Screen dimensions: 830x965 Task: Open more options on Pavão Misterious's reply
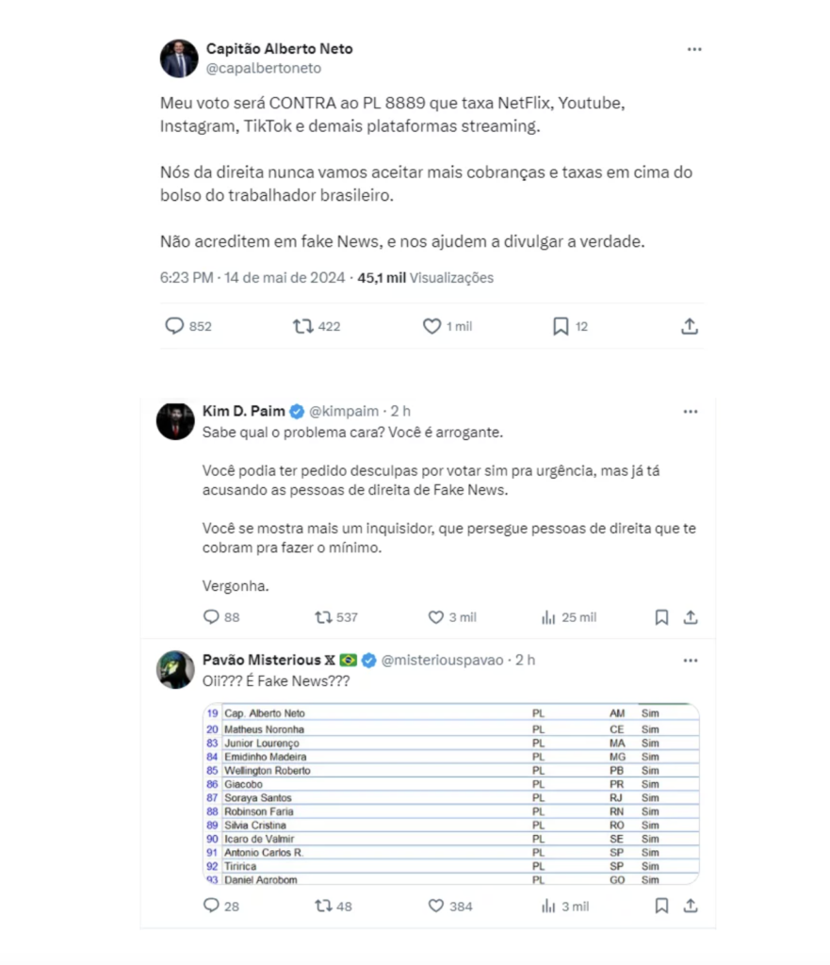(691, 660)
